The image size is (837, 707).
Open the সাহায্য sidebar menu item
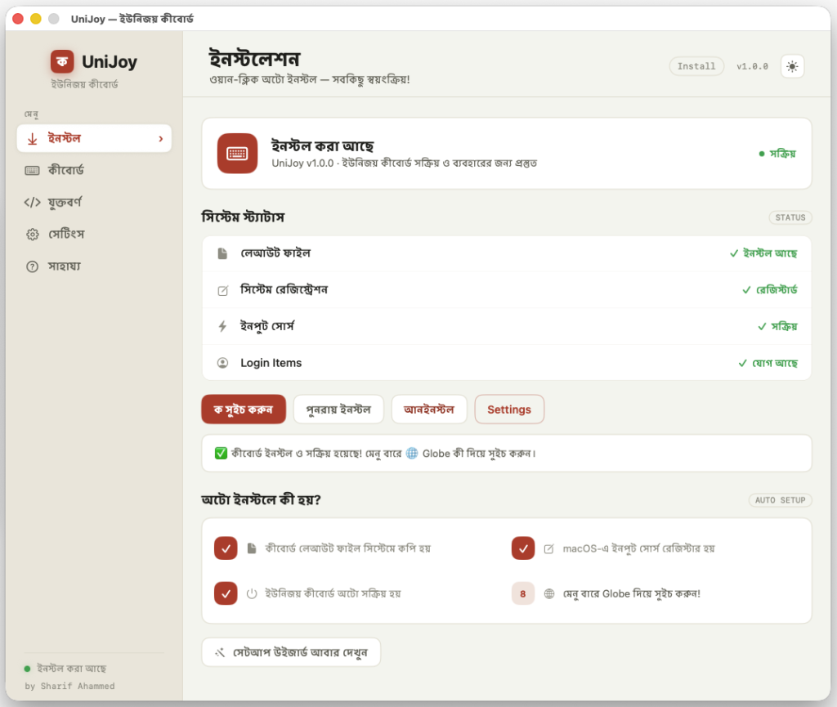pyautogui.click(x=94, y=266)
